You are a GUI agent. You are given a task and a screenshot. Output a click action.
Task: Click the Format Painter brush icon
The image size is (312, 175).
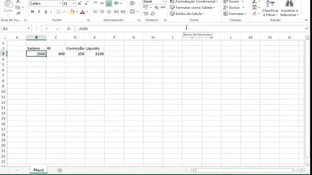[x=18, y=13]
